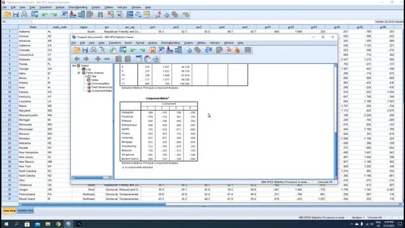The width and height of the screenshot is (405, 228).
Task: Open Variables info in Data Editor toolbar
Action: (82, 15)
